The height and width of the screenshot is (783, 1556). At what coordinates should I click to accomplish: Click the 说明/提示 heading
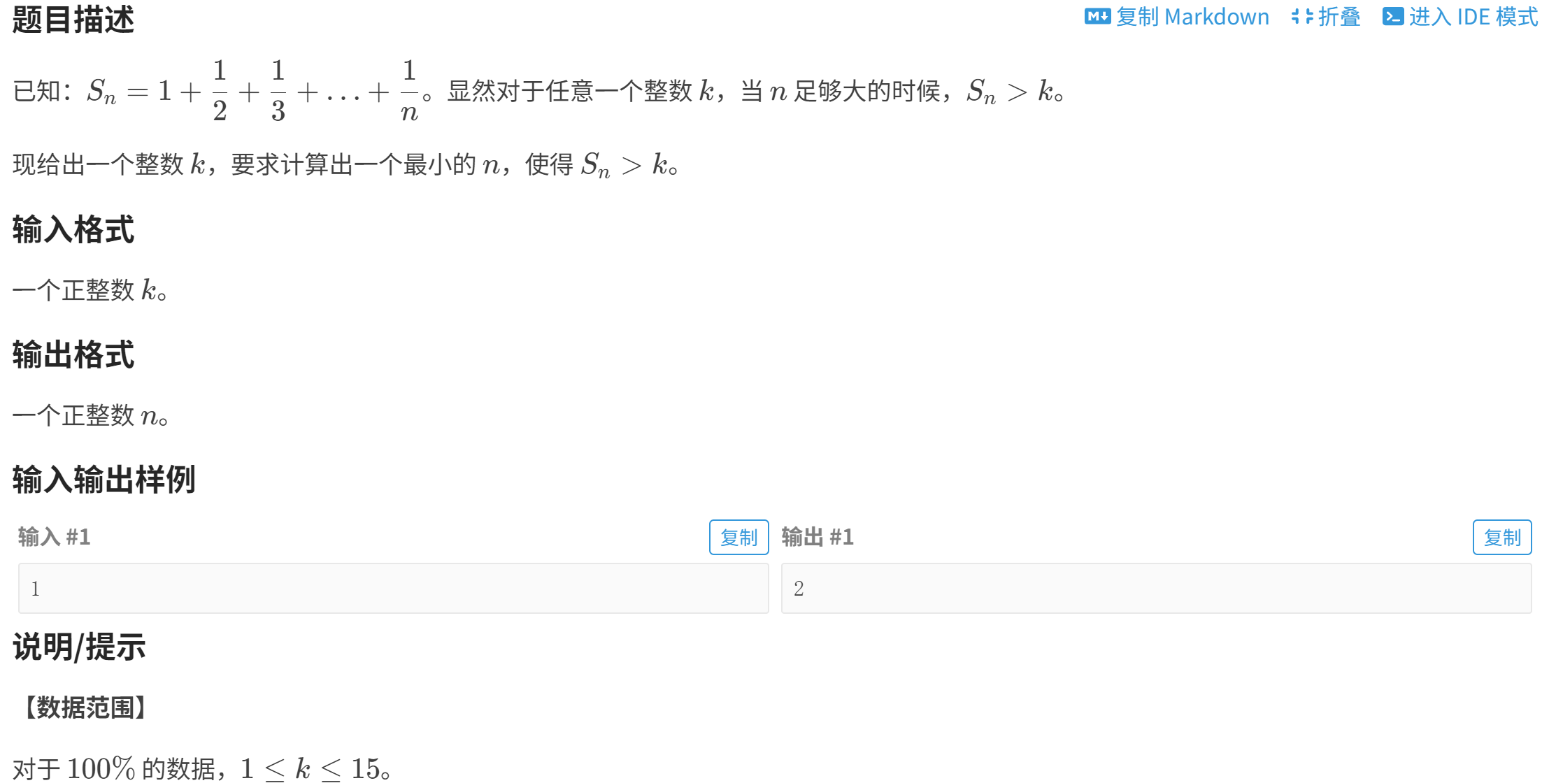79,647
